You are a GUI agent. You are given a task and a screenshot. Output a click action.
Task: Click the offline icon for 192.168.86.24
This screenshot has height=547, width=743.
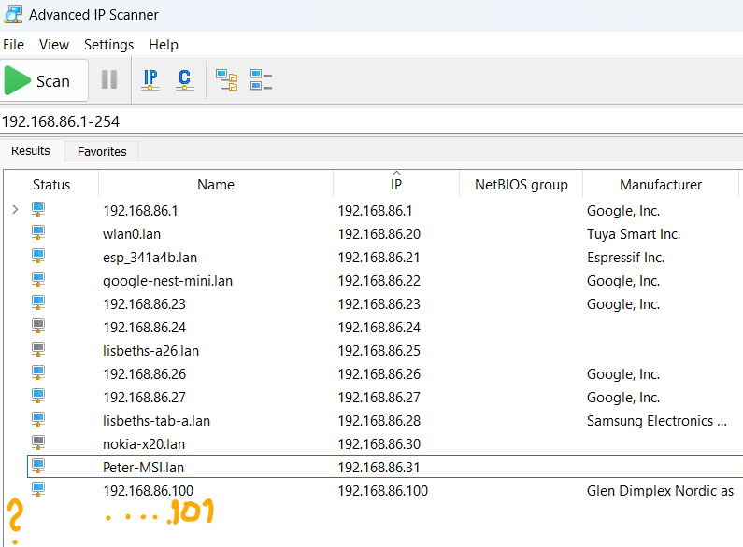pyautogui.click(x=38, y=326)
